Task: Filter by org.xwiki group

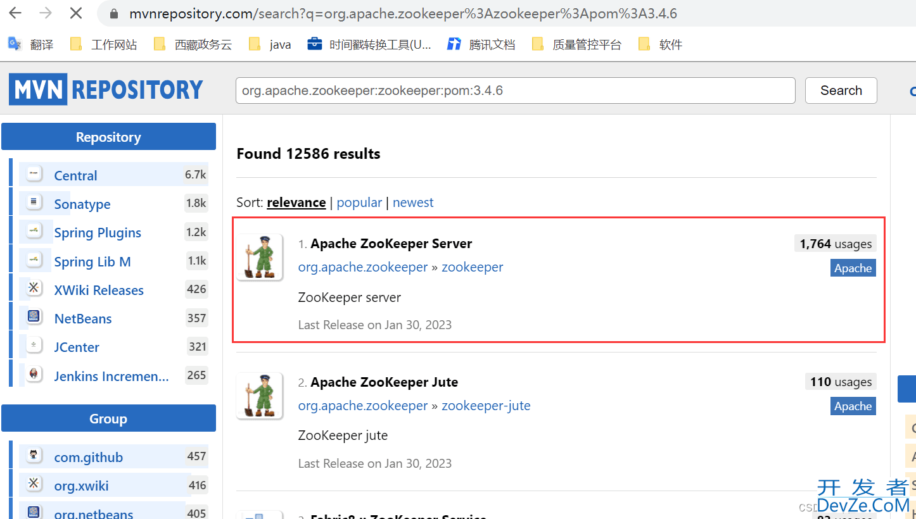Action: (81, 486)
